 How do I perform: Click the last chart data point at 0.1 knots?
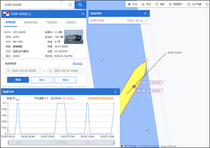click(x=114, y=103)
